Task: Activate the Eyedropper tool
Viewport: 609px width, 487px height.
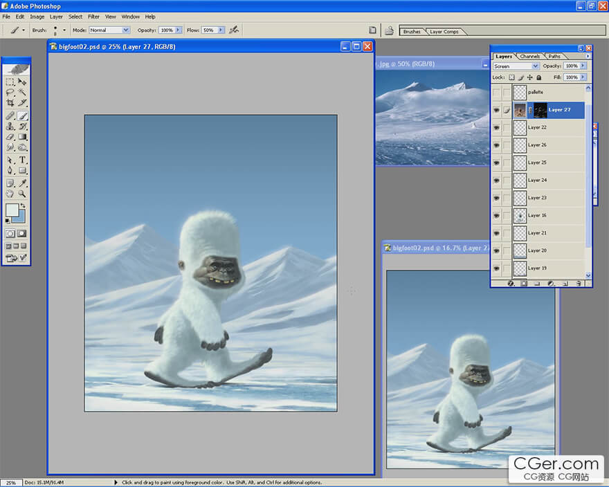Action: click(x=23, y=183)
